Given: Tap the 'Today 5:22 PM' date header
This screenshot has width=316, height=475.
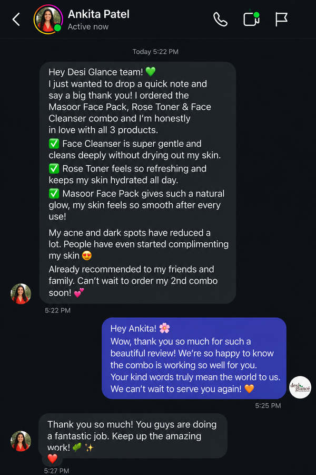Looking at the screenshot, I should (x=155, y=52).
